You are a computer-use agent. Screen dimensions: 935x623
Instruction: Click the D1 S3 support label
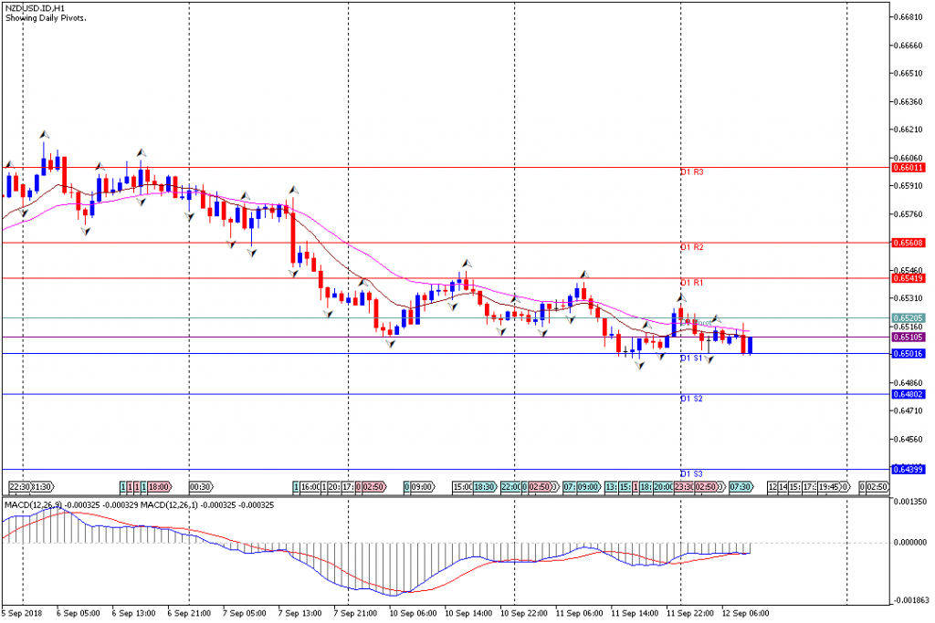click(691, 474)
